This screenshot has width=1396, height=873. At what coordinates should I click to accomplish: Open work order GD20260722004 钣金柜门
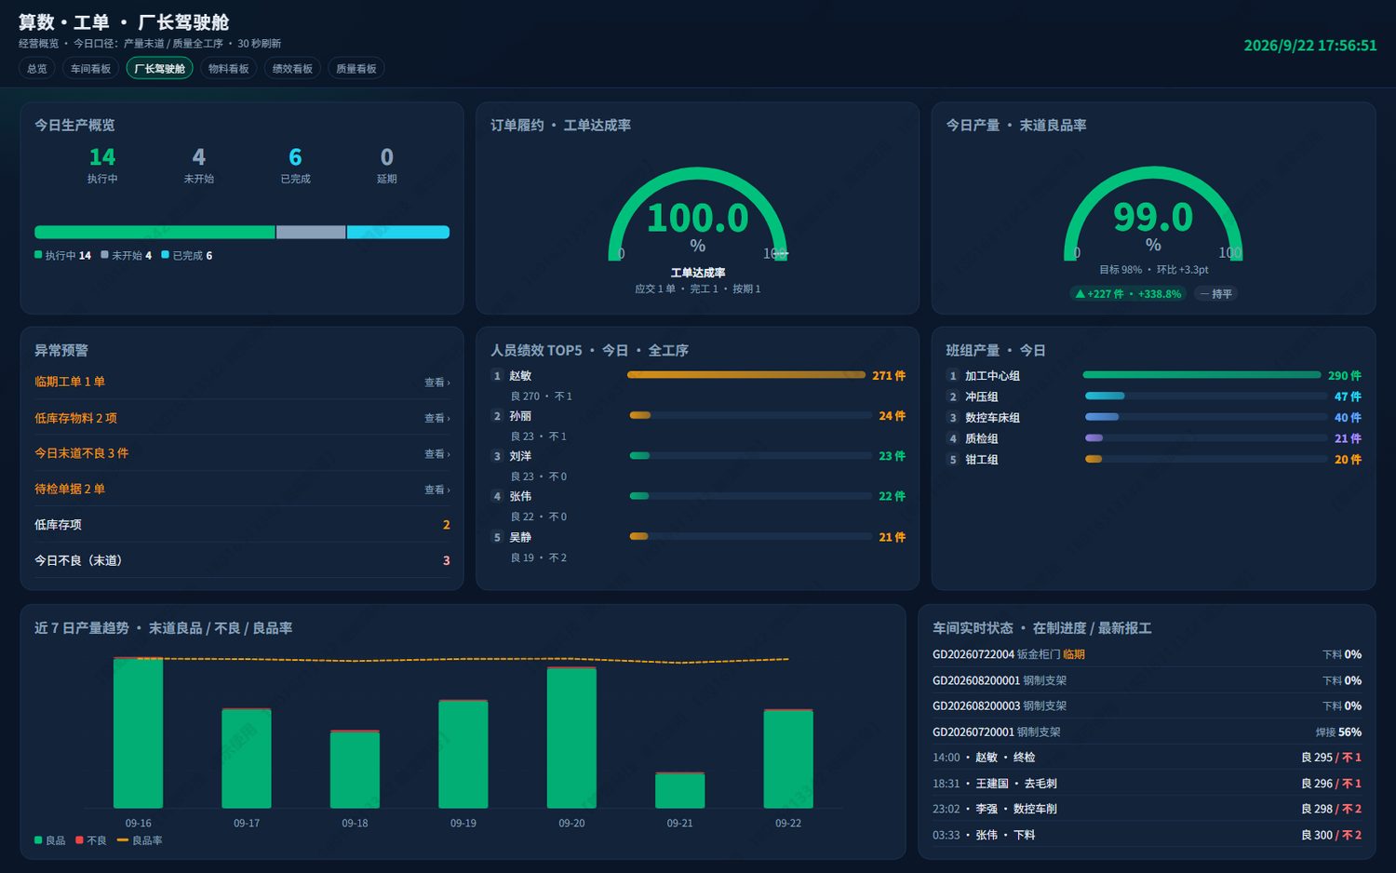(1147, 654)
